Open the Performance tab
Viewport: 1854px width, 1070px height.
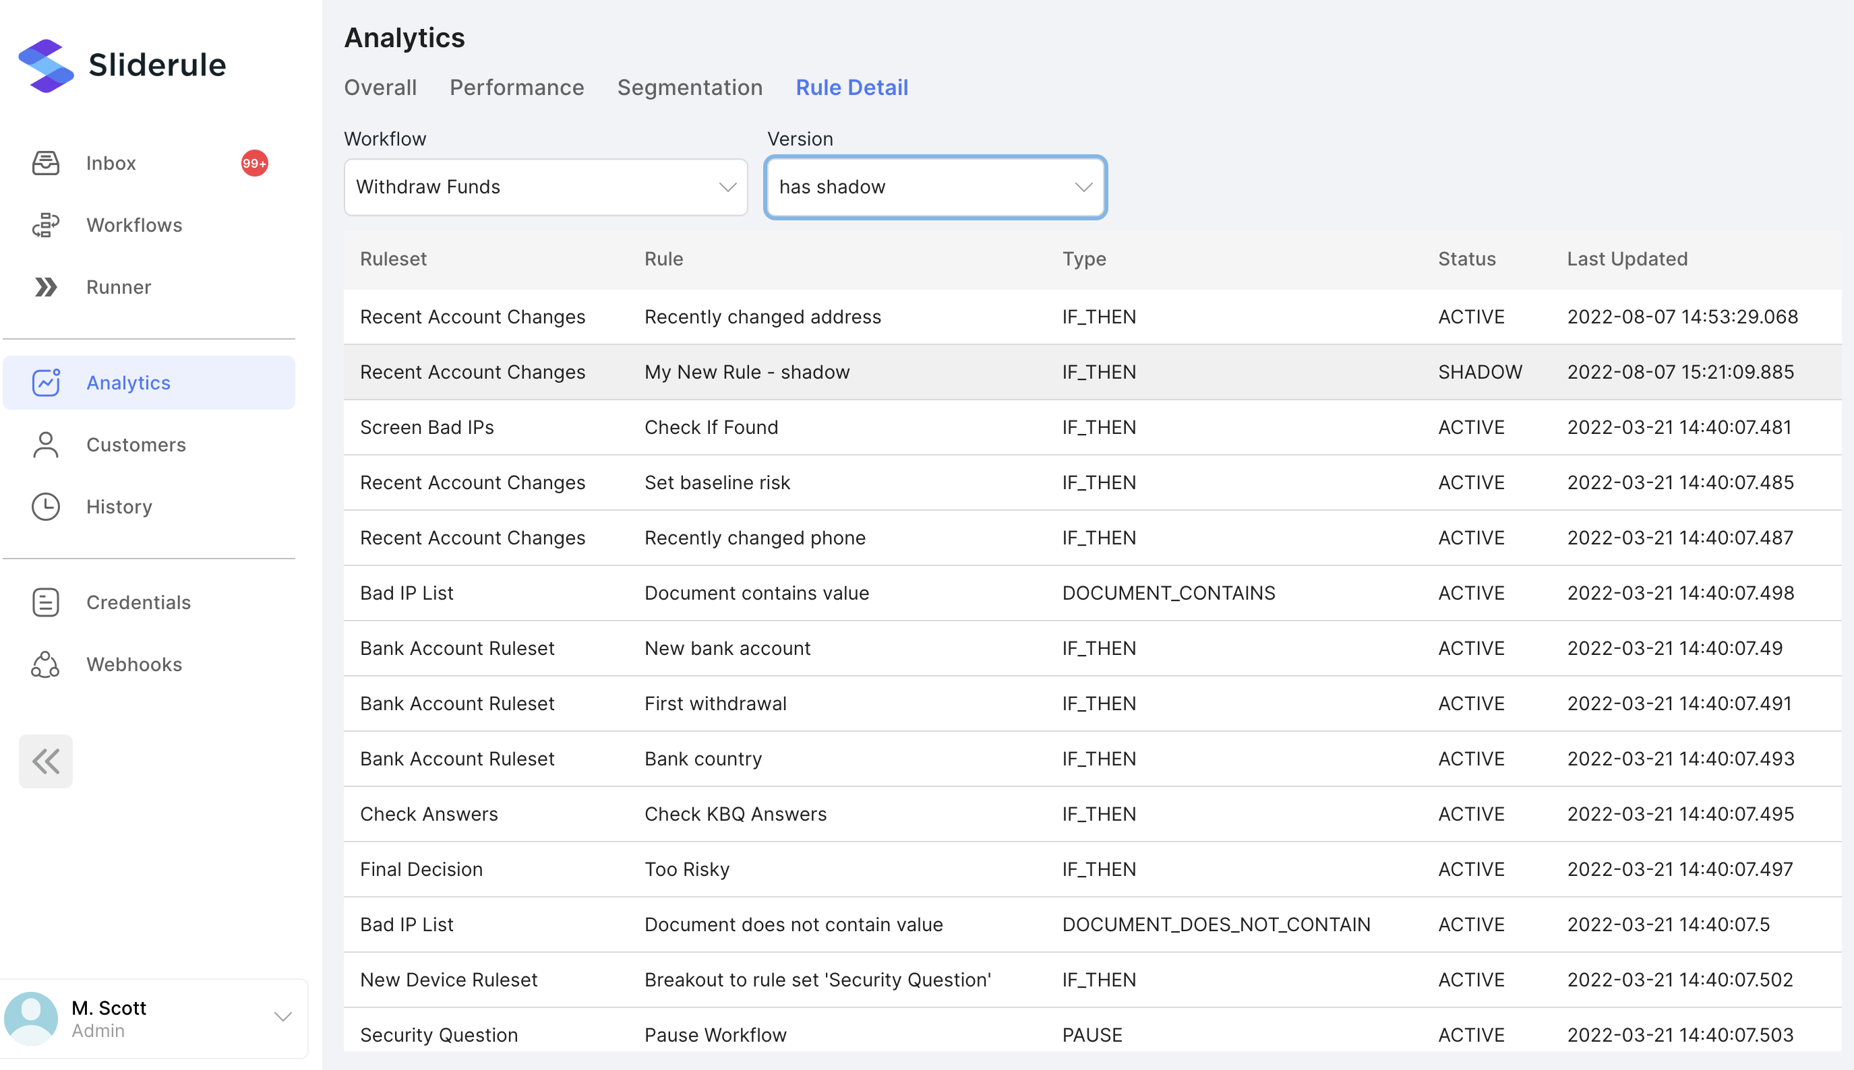click(x=516, y=88)
